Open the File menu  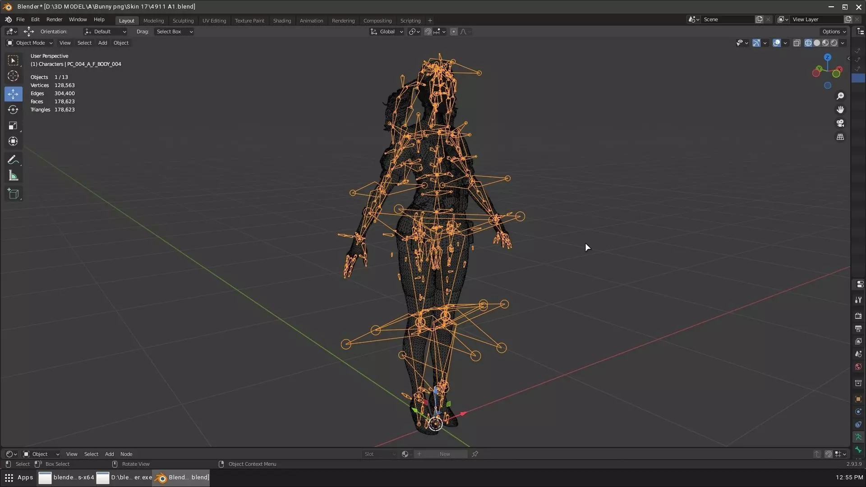(20, 20)
